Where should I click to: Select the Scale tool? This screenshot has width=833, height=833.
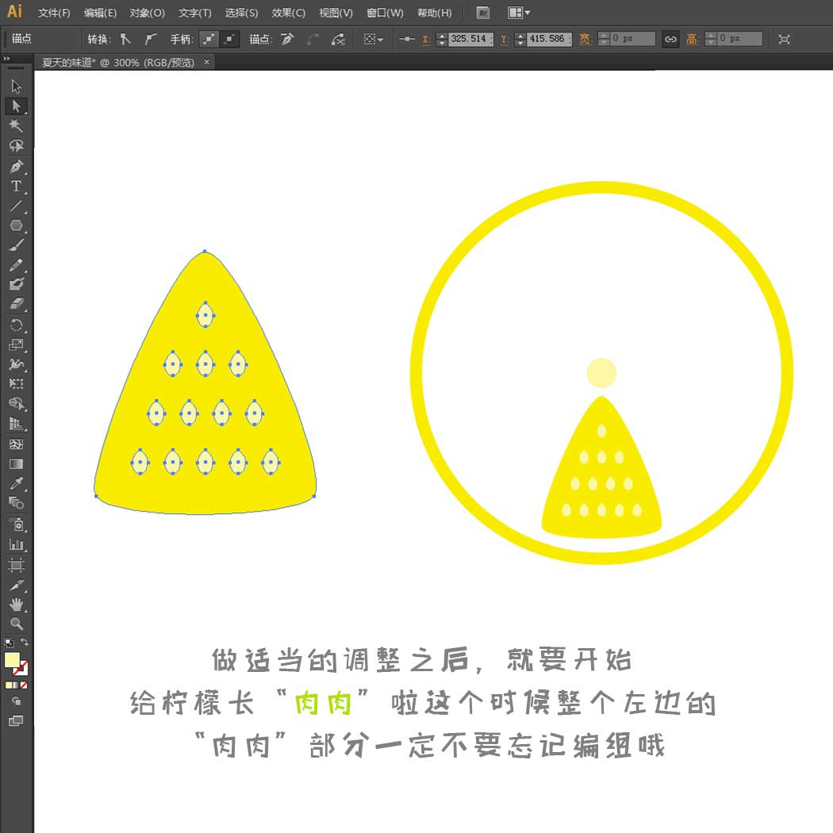[x=16, y=345]
